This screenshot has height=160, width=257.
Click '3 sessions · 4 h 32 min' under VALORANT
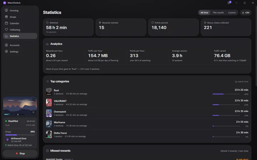[70, 104]
